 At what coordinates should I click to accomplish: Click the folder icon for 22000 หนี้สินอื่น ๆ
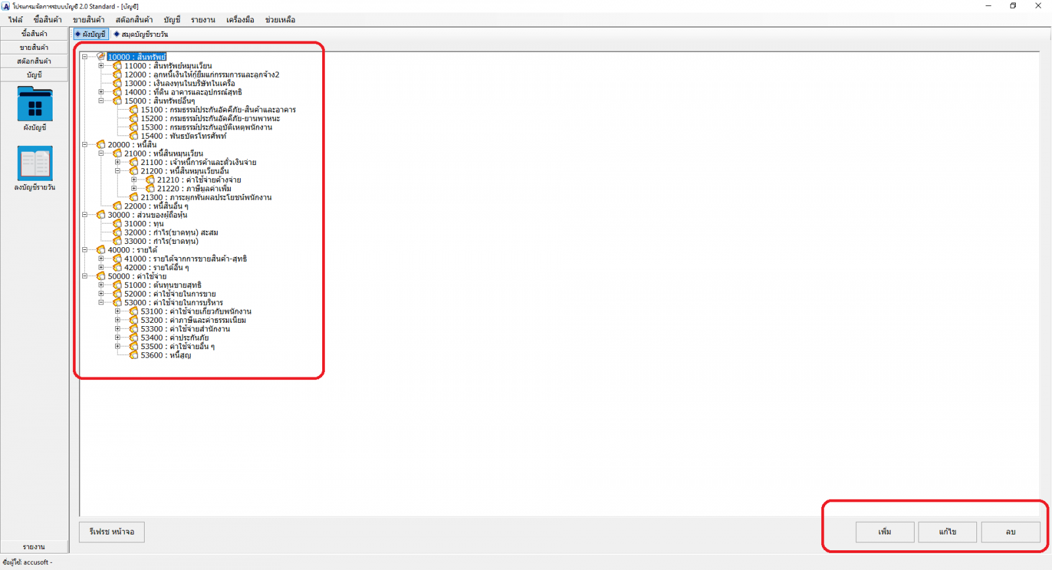pyautogui.click(x=117, y=206)
